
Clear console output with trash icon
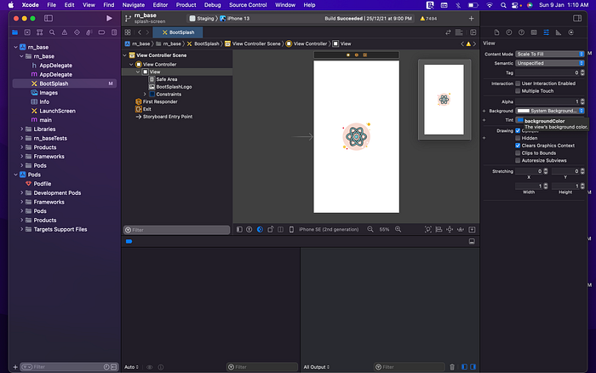point(452,367)
